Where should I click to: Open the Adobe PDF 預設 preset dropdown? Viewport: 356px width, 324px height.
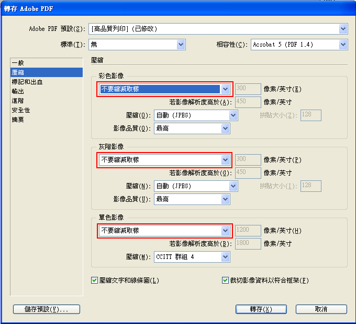point(218,29)
